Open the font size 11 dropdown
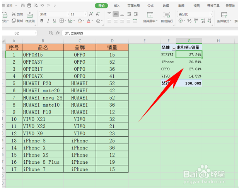239x190 pixels. (85, 14)
